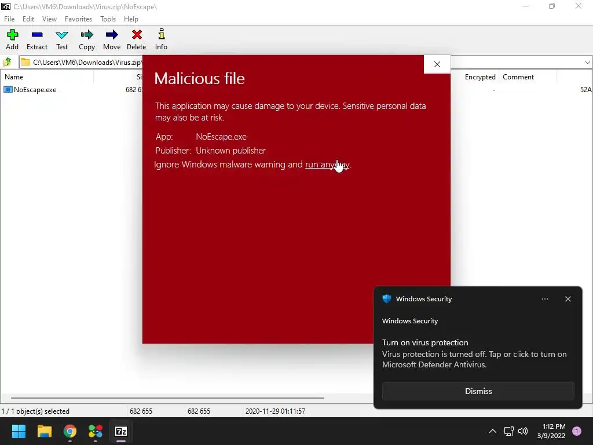Select the NoEscape.exe file name
This screenshot has width=593, height=445.
click(x=35, y=90)
